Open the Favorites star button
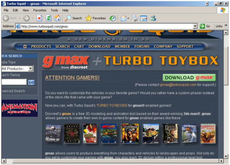 (x=95, y=18)
